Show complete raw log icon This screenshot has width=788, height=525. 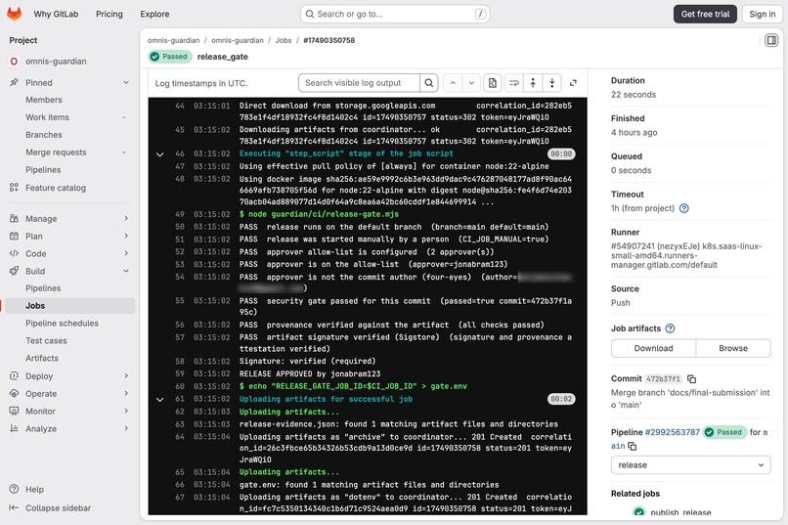493,83
